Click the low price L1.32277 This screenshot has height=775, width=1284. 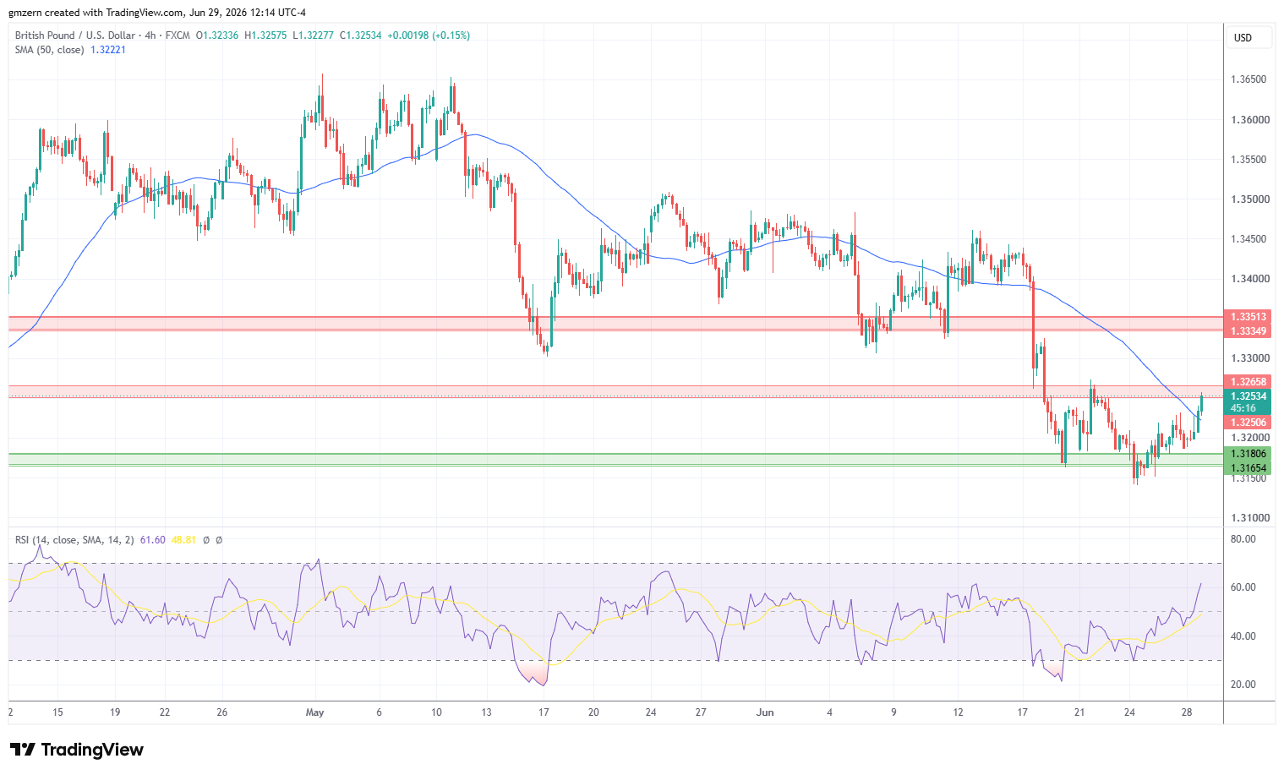[x=313, y=35]
